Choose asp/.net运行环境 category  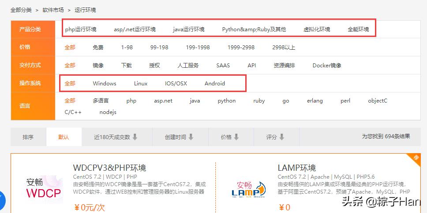(x=135, y=29)
